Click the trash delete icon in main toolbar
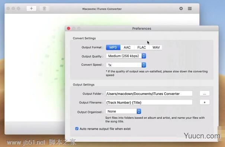Viewport: 225px width, 147px height. click(44, 9)
